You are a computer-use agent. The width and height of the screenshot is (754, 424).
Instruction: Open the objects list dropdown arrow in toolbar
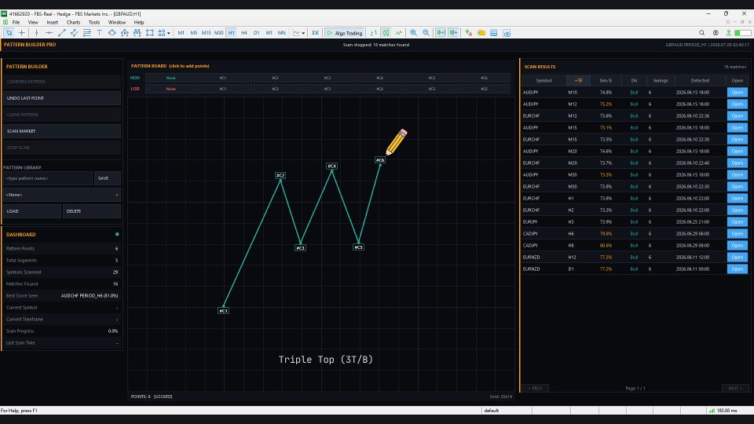tap(168, 33)
